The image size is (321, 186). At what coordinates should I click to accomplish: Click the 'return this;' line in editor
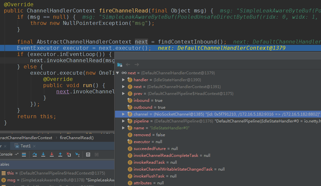click(x=37, y=117)
